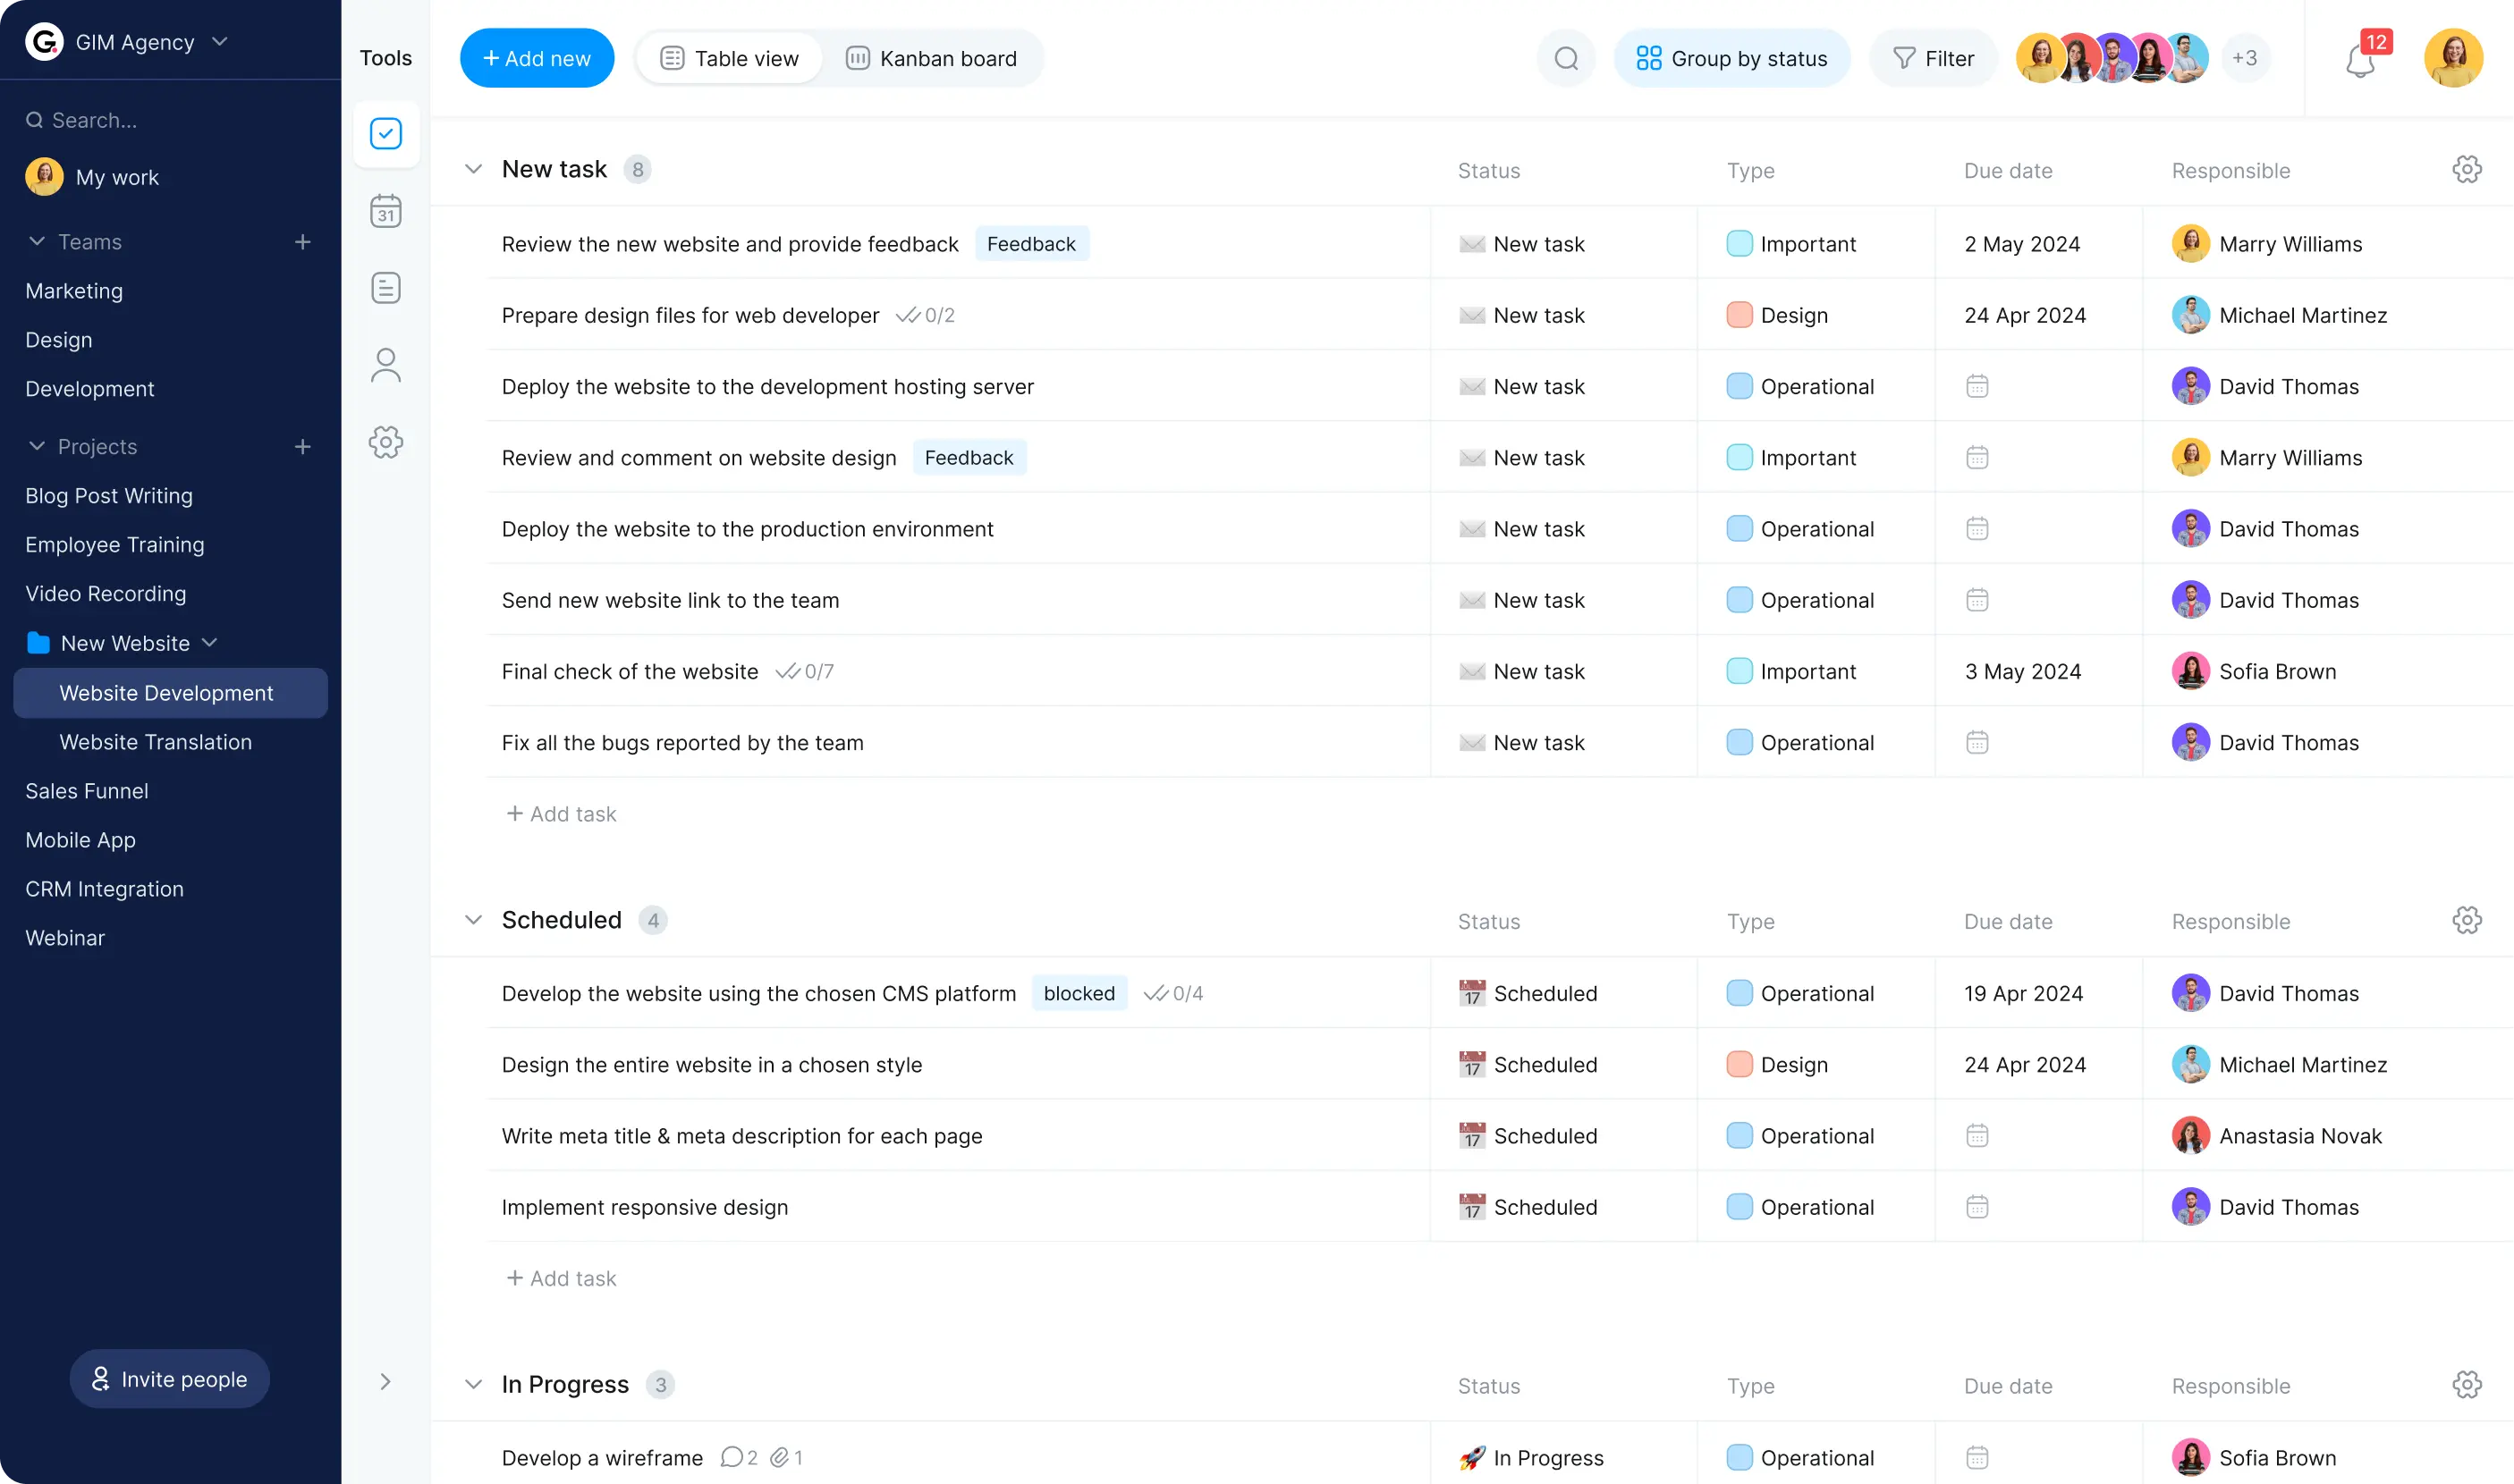Click the calendar icon sidebar panel

click(387, 210)
